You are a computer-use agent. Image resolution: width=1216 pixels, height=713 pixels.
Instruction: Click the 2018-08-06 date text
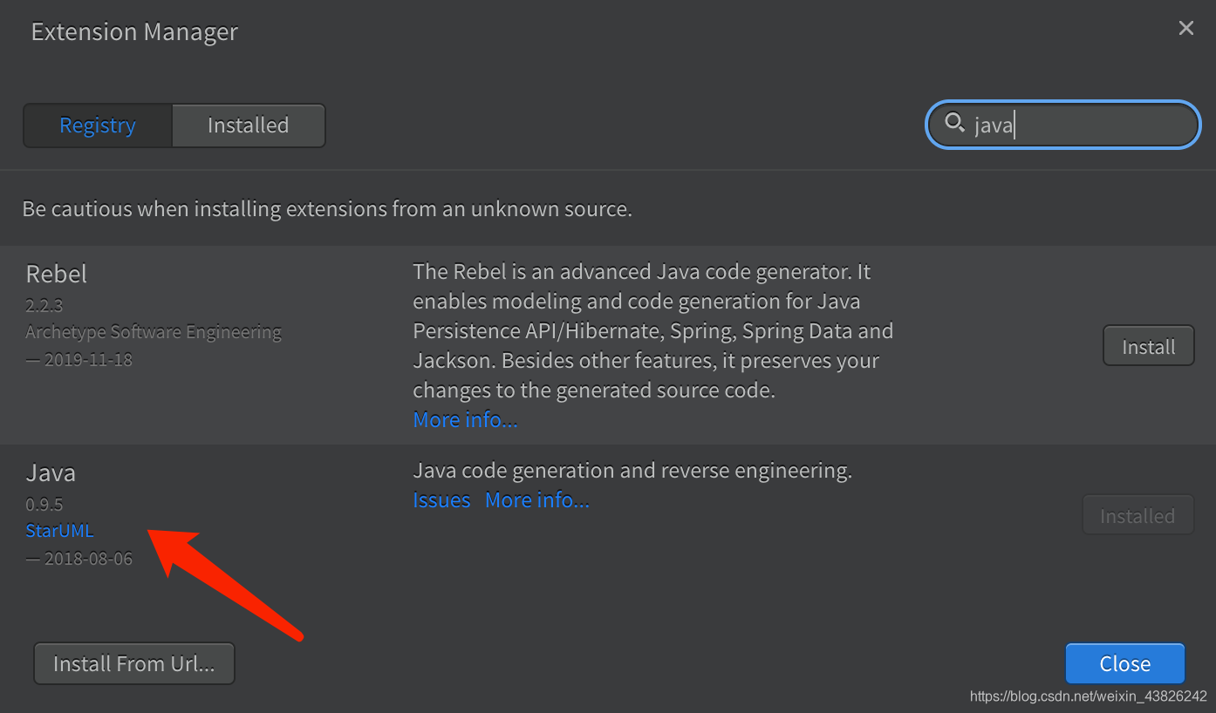79,558
